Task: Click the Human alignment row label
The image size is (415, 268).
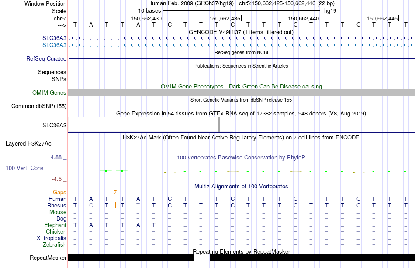Action: click(x=57, y=199)
